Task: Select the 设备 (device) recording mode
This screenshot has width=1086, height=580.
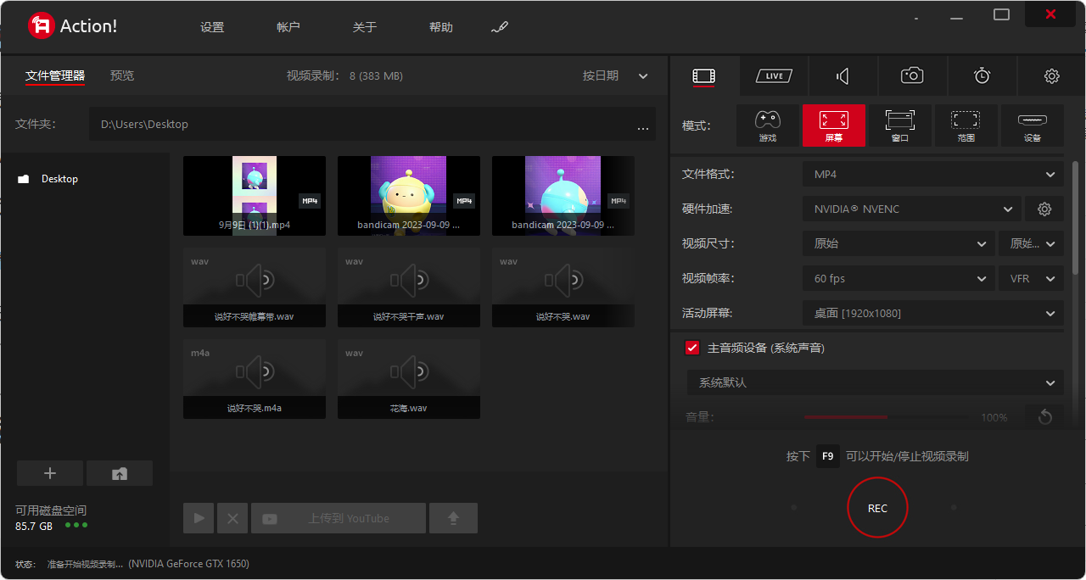Action: tap(1033, 125)
